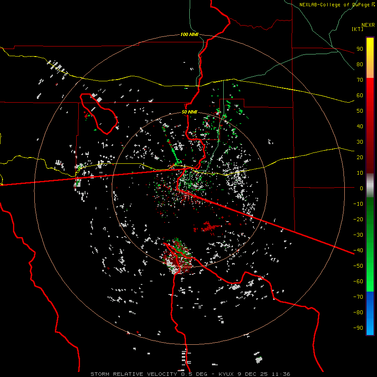The image size is (377, 377).
Task: Click the 11:36 timestamp in the footer
Action: [x=281, y=374]
